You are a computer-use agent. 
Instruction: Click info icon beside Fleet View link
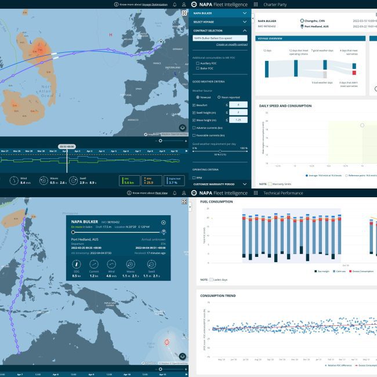pyautogui.click(x=129, y=193)
